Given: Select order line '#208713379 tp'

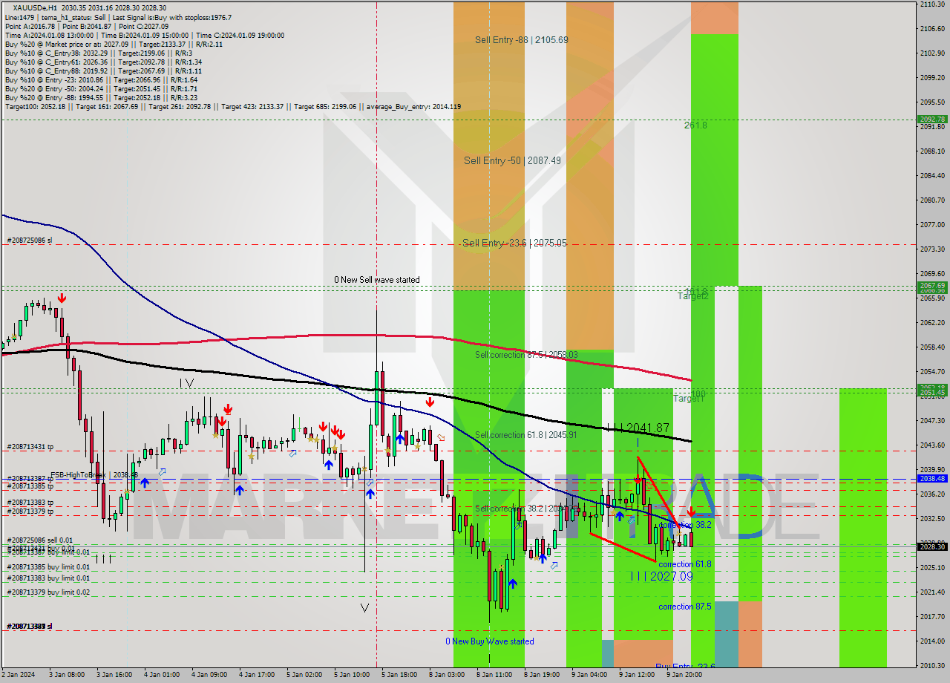Looking at the screenshot, I should [x=30, y=511].
